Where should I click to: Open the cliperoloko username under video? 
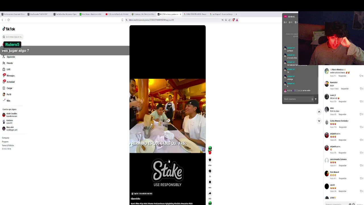coord(136,199)
